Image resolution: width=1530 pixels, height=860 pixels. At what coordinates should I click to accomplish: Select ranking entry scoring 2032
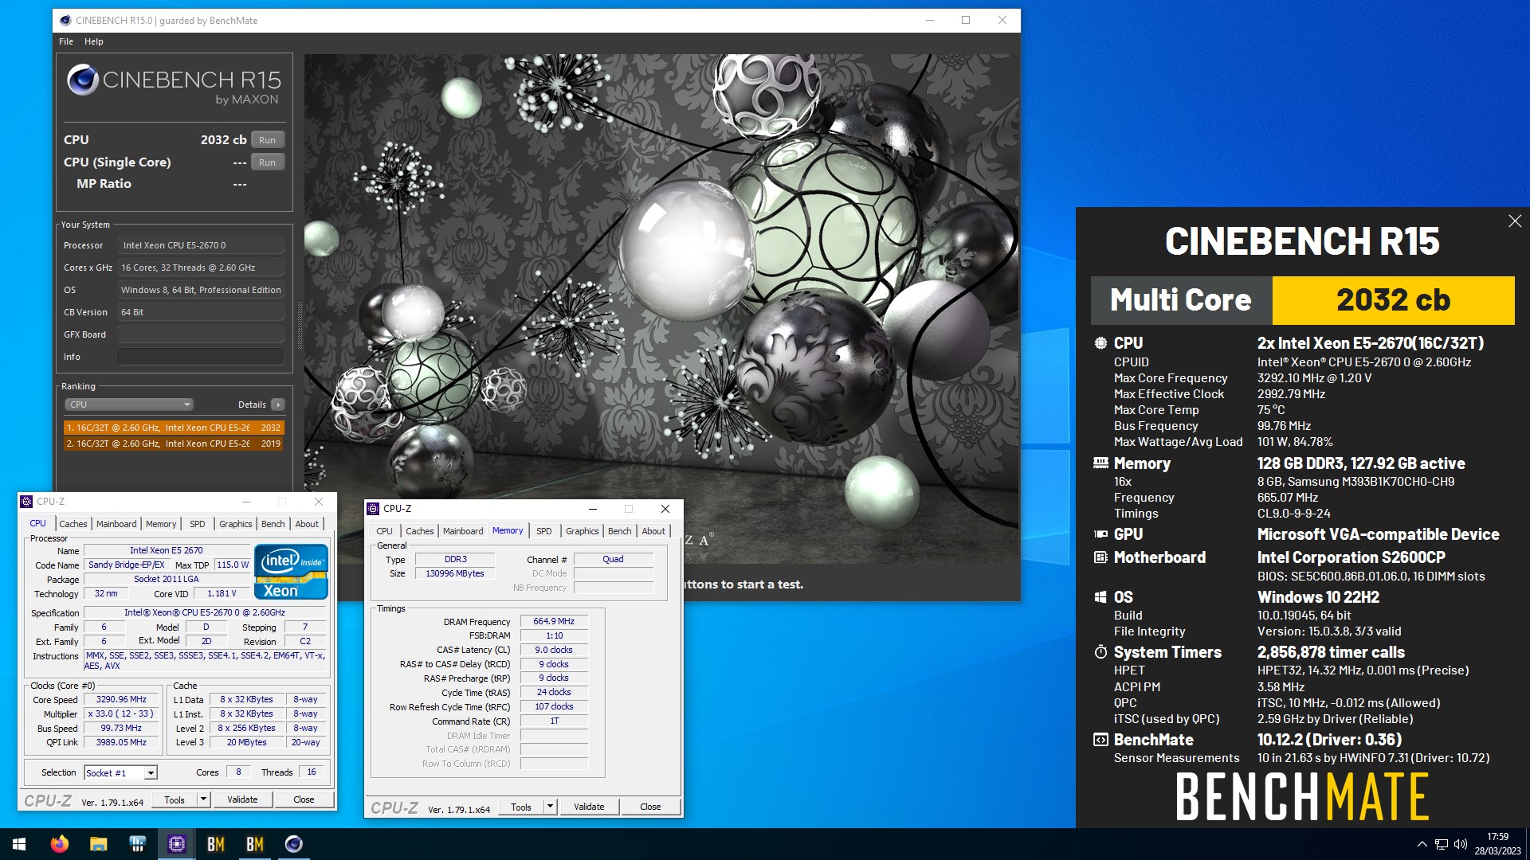click(174, 428)
